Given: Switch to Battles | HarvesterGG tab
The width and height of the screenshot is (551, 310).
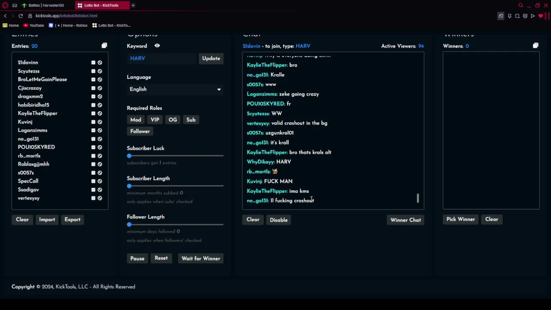Looking at the screenshot, I should click(46, 5).
